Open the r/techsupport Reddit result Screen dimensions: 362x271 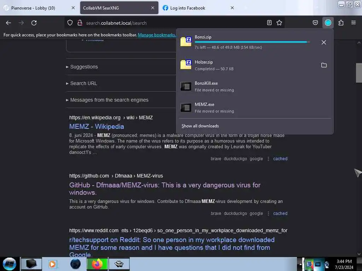(172, 247)
